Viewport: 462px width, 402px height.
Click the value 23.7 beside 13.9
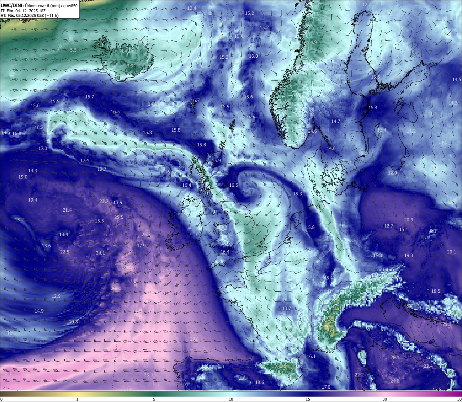[104, 202]
